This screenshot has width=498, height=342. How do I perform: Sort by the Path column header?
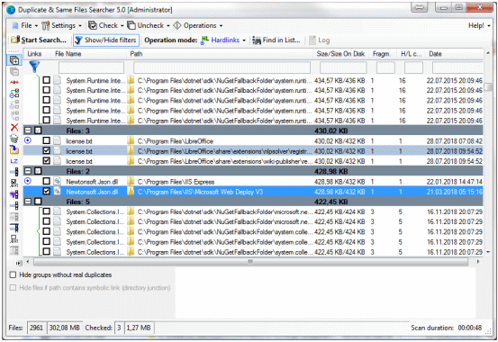coord(220,54)
